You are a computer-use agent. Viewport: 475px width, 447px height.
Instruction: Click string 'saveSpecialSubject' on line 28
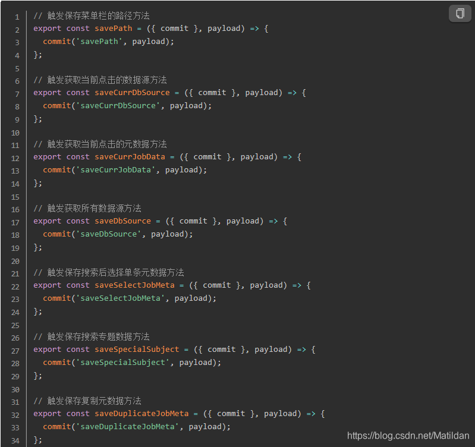click(x=122, y=363)
